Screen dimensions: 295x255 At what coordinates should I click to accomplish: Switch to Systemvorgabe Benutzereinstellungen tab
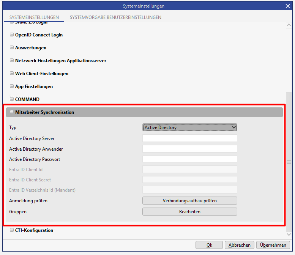[x=115, y=17]
